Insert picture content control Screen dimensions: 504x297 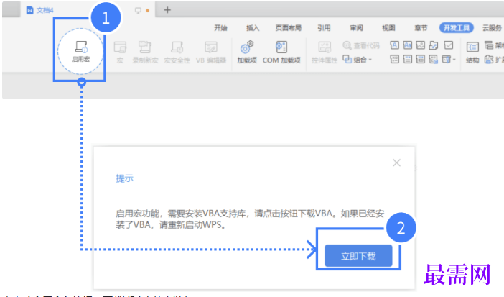421,45
